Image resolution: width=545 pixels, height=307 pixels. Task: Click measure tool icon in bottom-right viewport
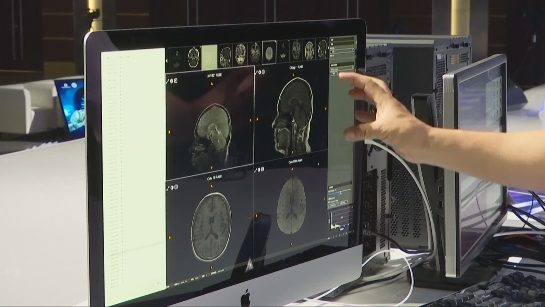click(x=255, y=170)
